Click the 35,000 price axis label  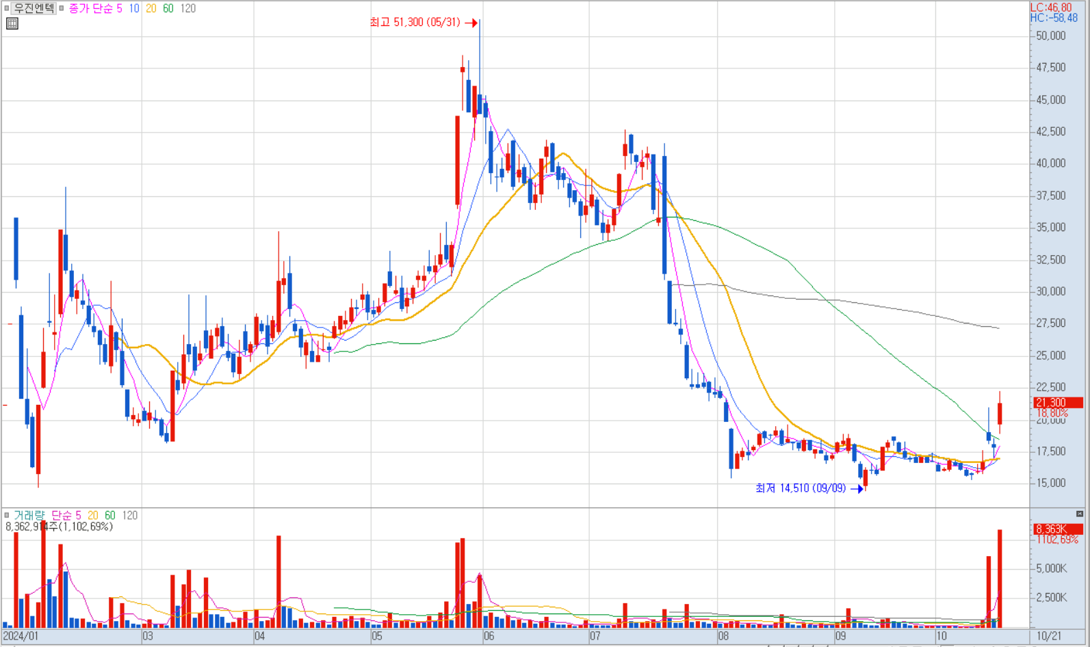click(x=1051, y=228)
